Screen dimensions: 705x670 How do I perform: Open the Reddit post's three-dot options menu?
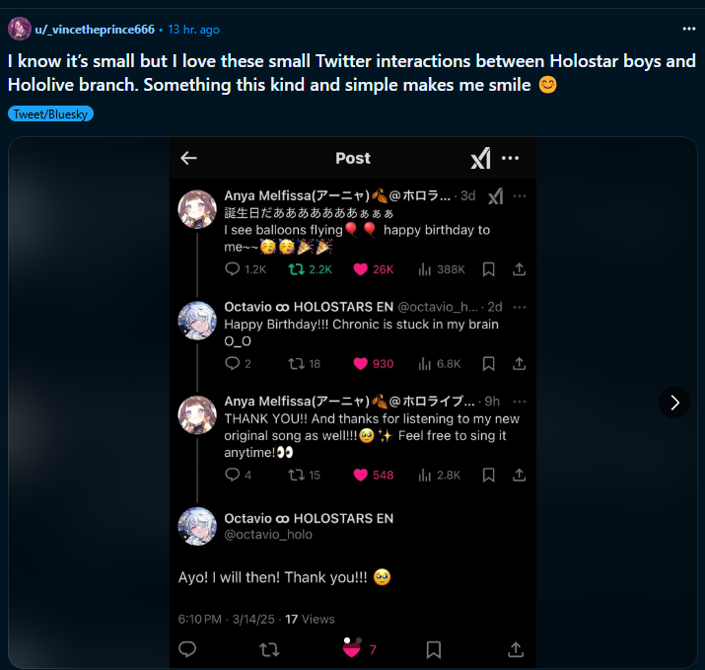689,30
